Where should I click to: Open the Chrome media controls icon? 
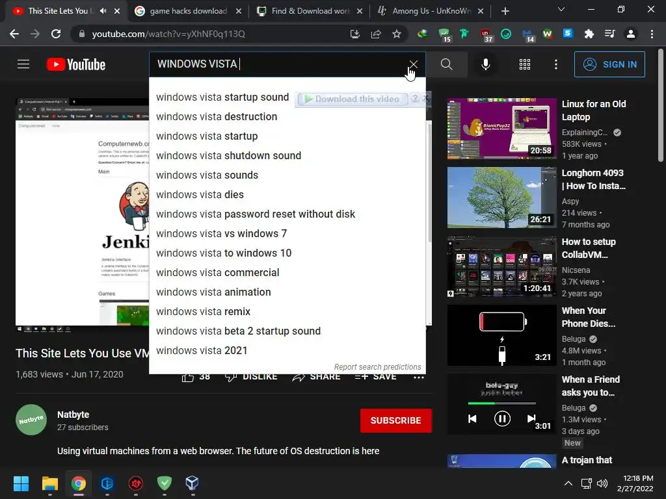[609, 34]
